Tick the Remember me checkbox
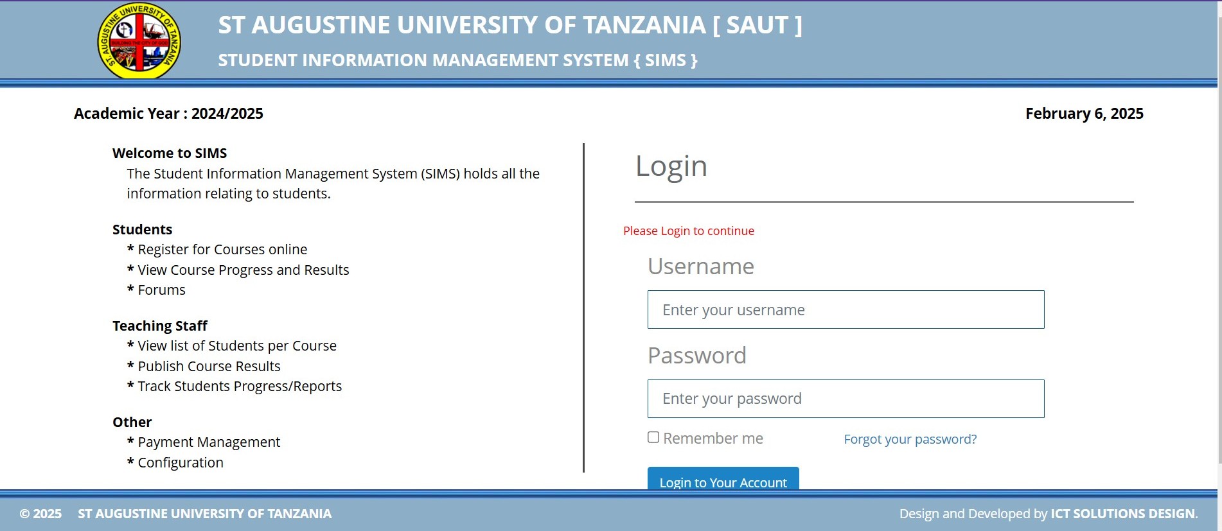 (x=653, y=437)
